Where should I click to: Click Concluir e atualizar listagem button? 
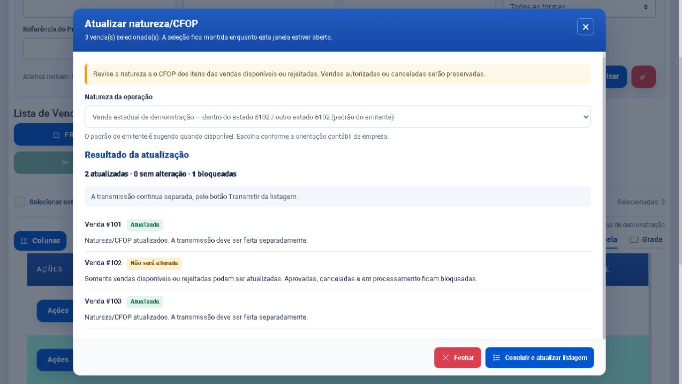click(540, 358)
